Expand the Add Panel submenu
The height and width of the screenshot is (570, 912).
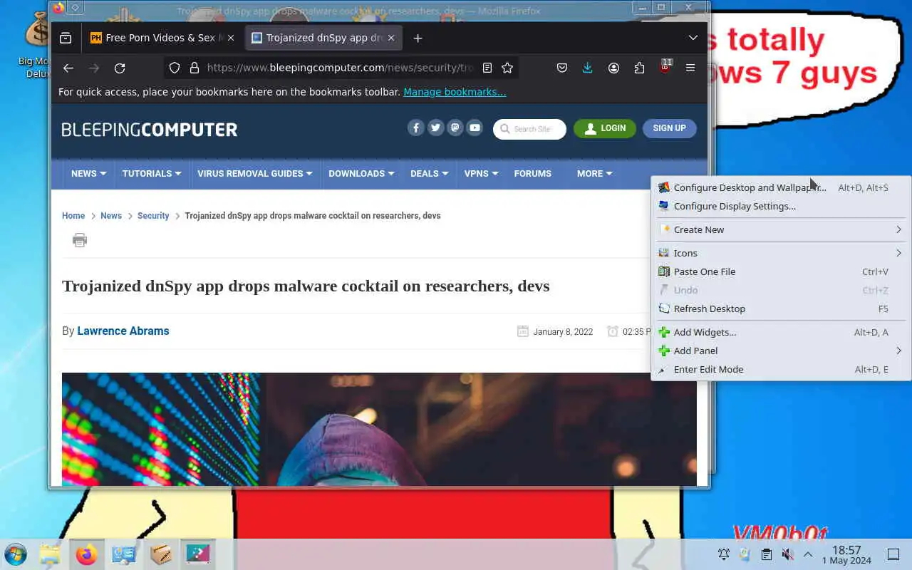click(x=781, y=351)
